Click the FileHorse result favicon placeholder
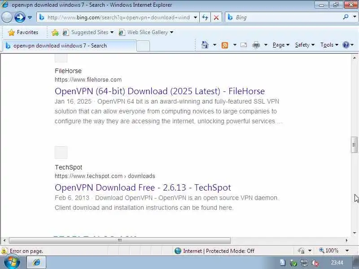Screen dimensions: 359x269 coord(61,58)
